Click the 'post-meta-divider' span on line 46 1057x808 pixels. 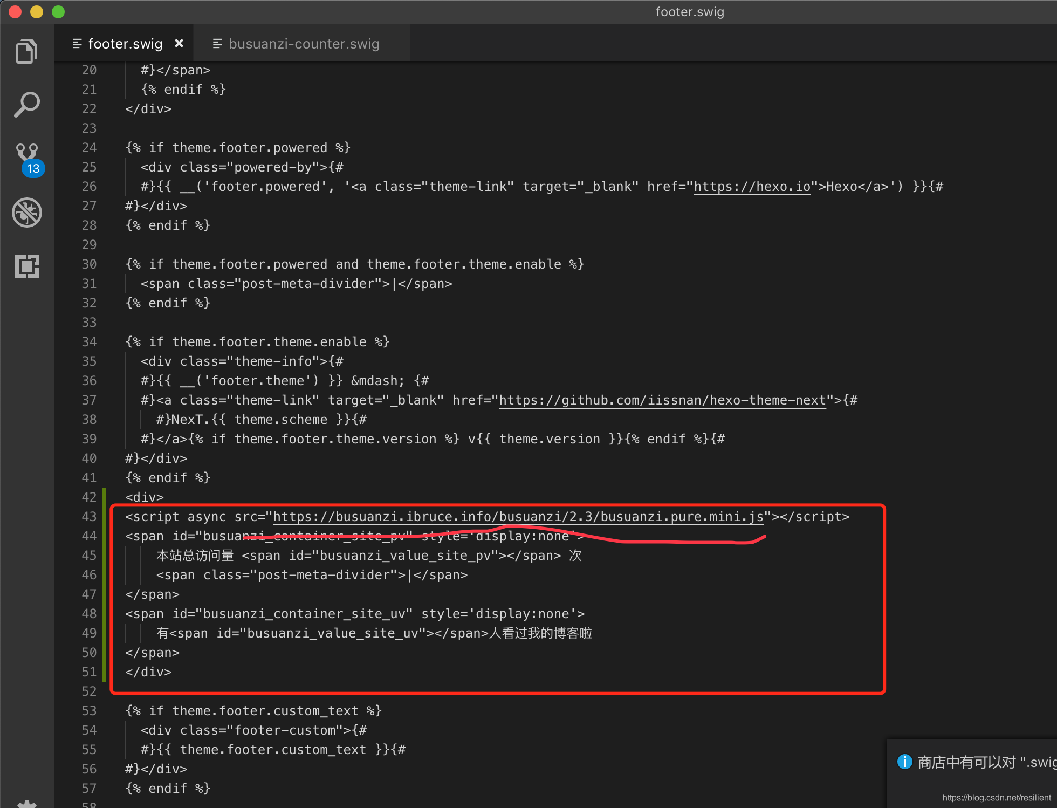pos(312,575)
